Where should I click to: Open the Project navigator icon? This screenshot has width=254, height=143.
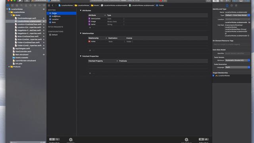pos(8,5)
